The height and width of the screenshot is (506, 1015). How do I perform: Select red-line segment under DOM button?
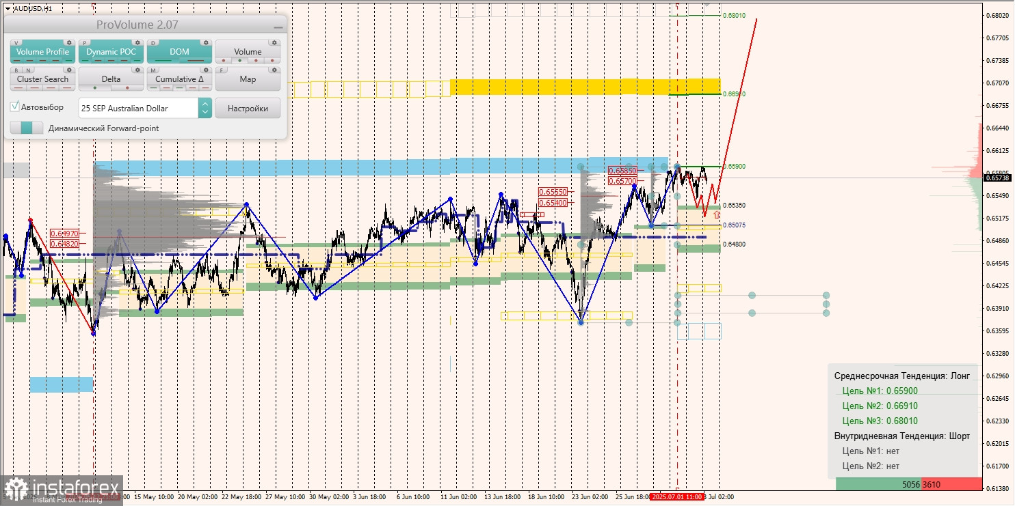(x=195, y=61)
